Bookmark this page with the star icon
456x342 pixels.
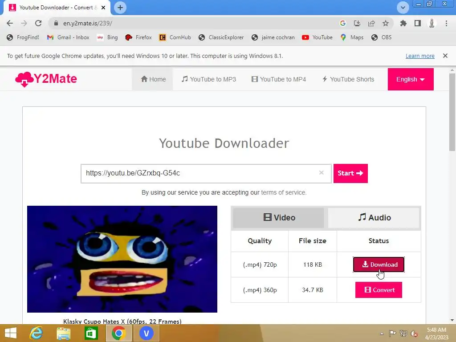coord(386,23)
